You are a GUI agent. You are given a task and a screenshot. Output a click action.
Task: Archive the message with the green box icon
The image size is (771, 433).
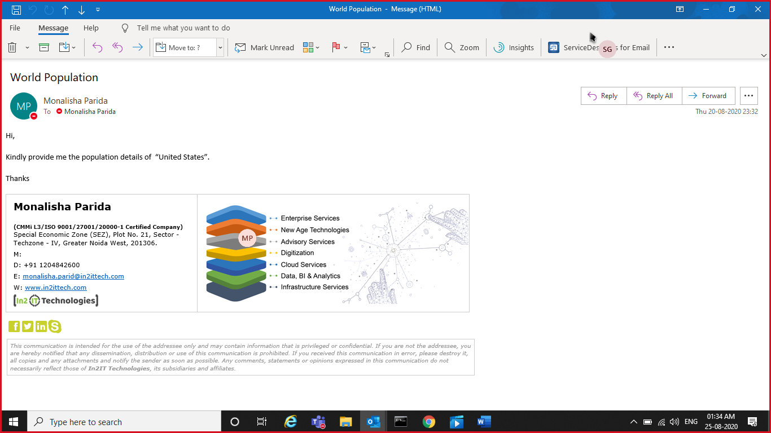click(x=44, y=47)
